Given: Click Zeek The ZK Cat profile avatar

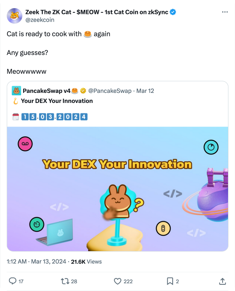Looking at the screenshot, I should pyautogui.click(x=15, y=15).
